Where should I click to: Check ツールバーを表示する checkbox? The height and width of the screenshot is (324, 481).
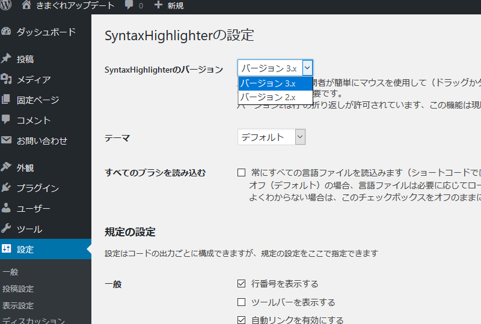click(242, 302)
